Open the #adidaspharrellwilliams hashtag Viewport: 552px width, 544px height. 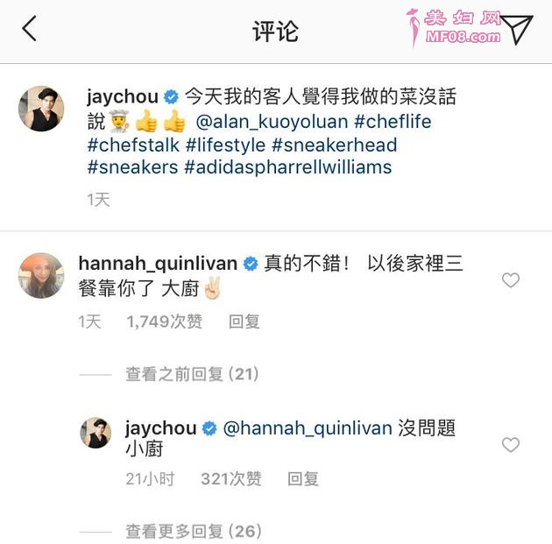click(288, 167)
